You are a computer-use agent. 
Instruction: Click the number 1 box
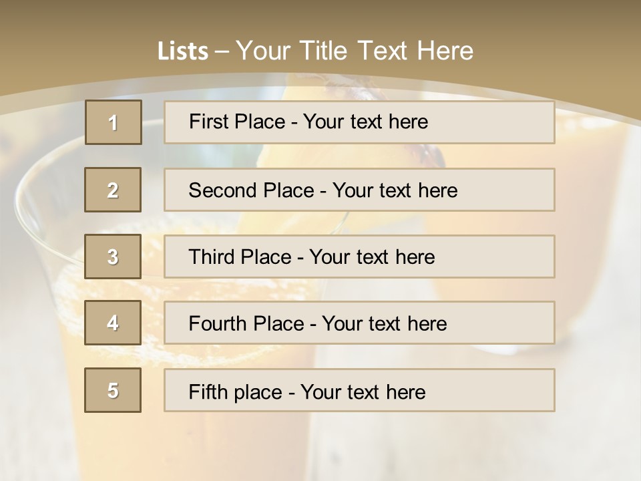(x=113, y=122)
